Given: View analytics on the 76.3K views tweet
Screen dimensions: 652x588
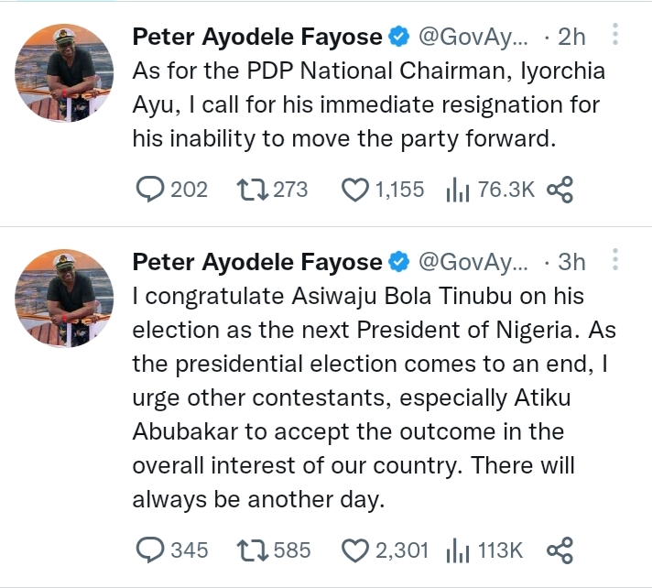Looking at the screenshot, I should point(457,190).
